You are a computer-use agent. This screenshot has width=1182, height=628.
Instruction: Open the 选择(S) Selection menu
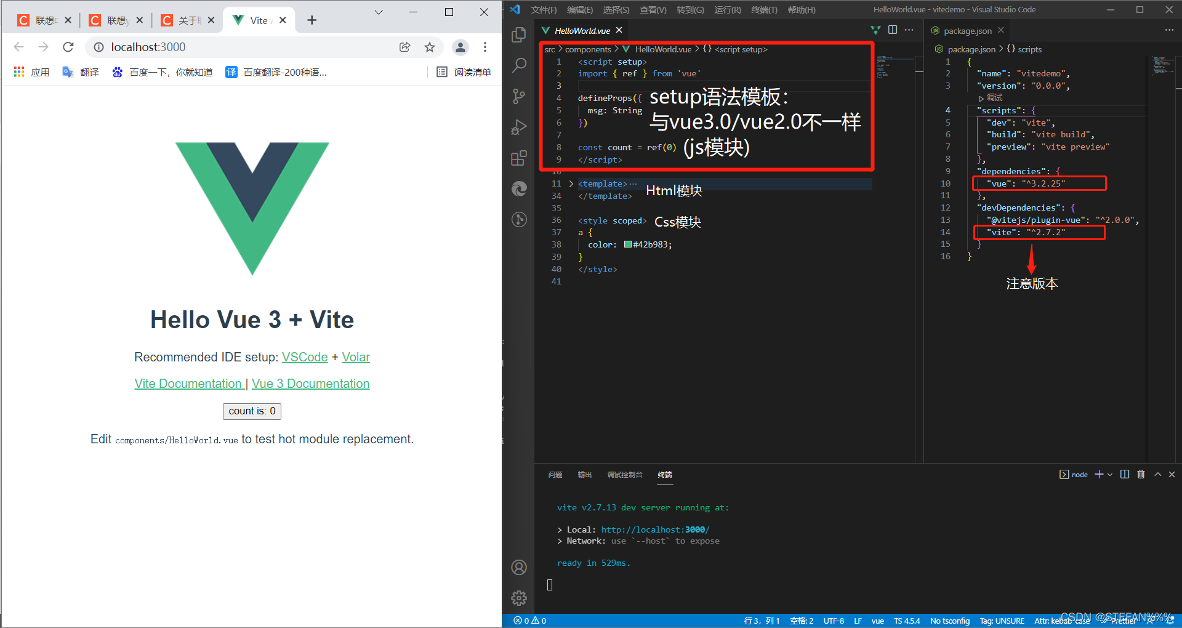click(616, 10)
